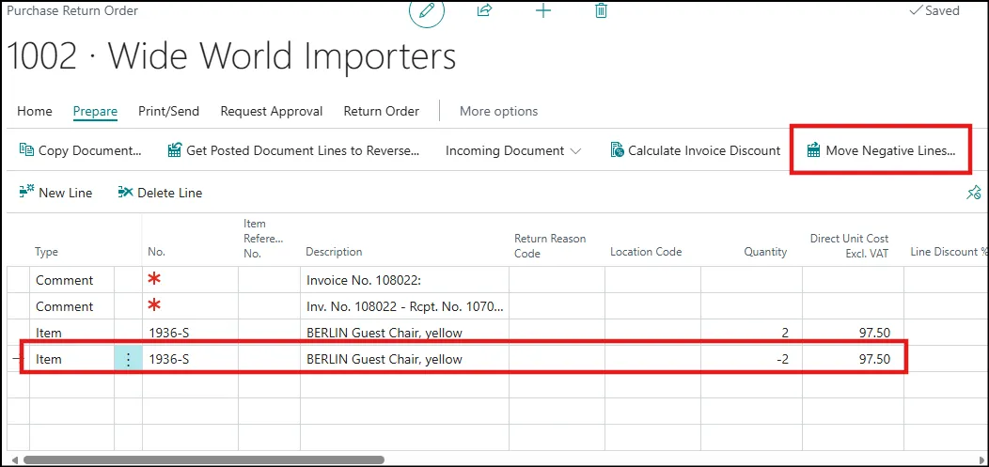Click the Return Reason Code cell of -2 row
The width and height of the screenshot is (989, 467).
(557, 359)
